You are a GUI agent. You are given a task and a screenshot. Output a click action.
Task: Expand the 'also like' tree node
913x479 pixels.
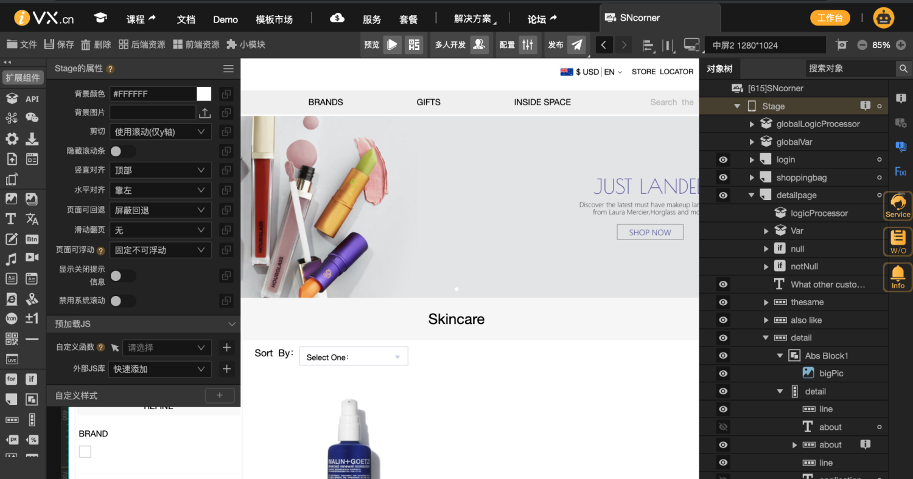coord(766,320)
